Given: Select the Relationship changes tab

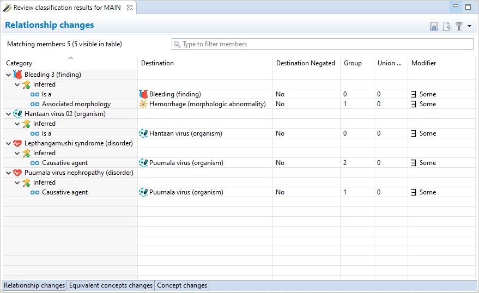Looking at the screenshot, I should pos(34,285).
